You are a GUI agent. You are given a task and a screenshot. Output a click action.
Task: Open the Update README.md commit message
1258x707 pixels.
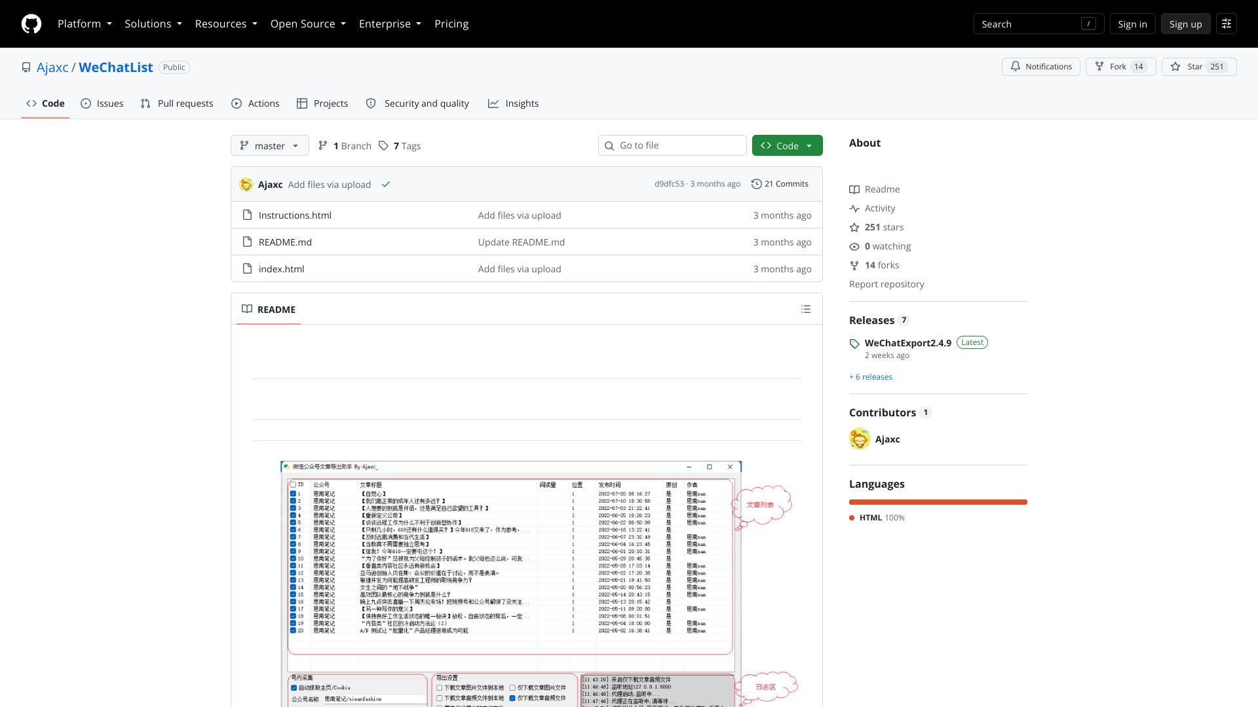[x=522, y=242]
